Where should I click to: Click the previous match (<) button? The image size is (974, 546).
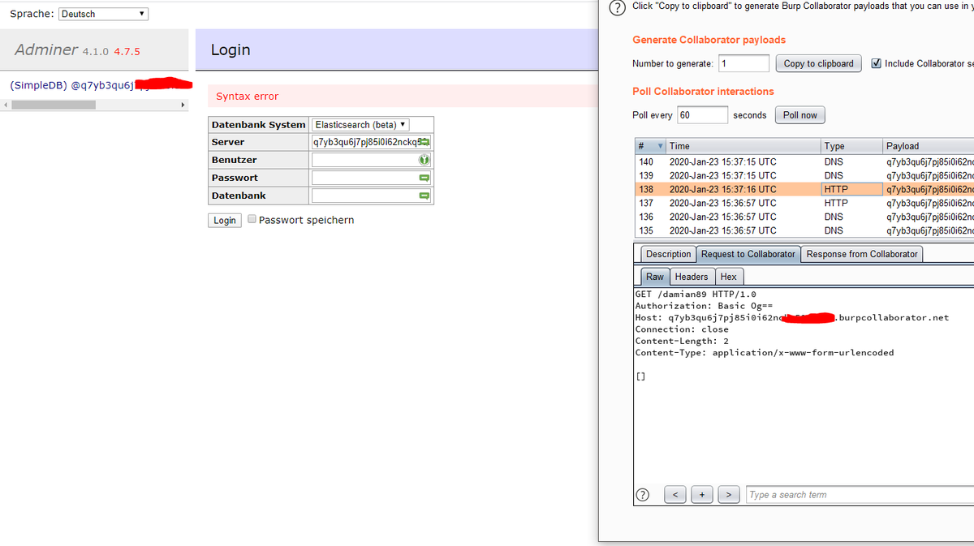(x=677, y=494)
